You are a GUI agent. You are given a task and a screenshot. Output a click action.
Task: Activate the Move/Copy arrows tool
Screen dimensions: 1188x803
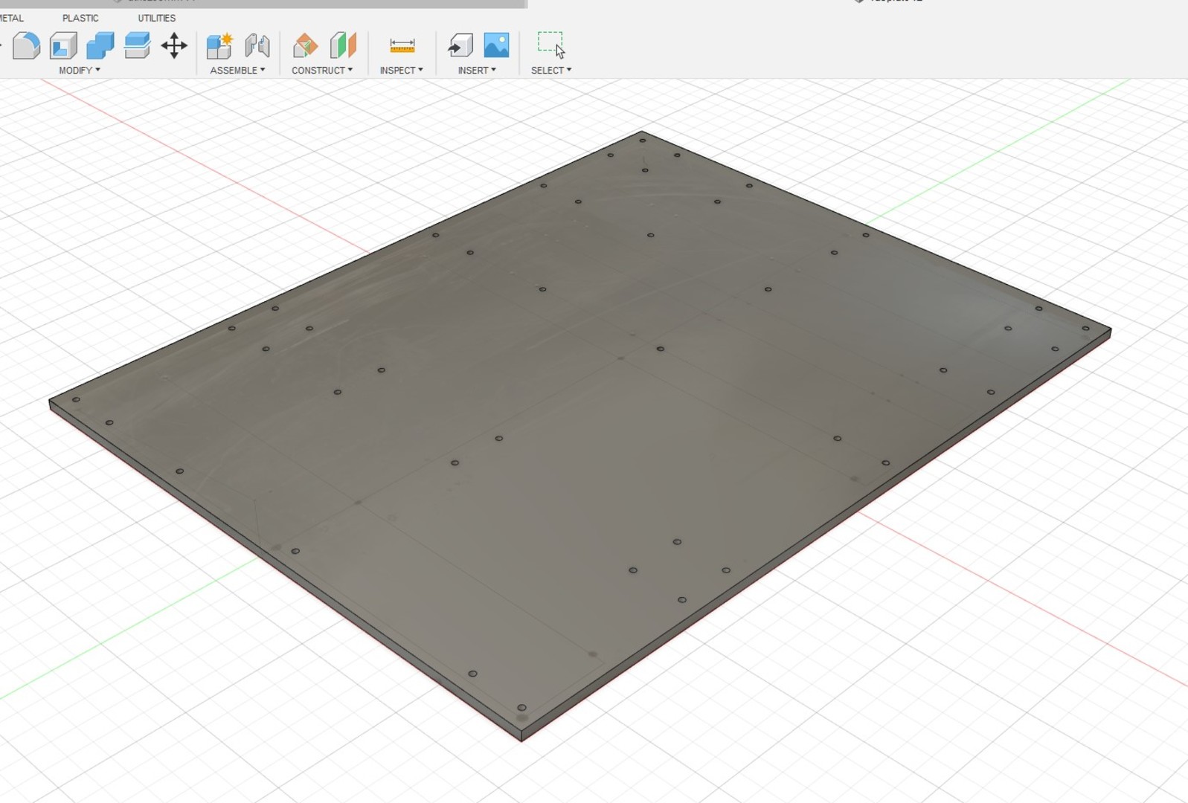click(174, 45)
